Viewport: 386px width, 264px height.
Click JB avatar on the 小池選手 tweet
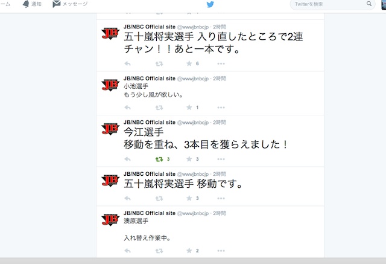coord(110,85)
